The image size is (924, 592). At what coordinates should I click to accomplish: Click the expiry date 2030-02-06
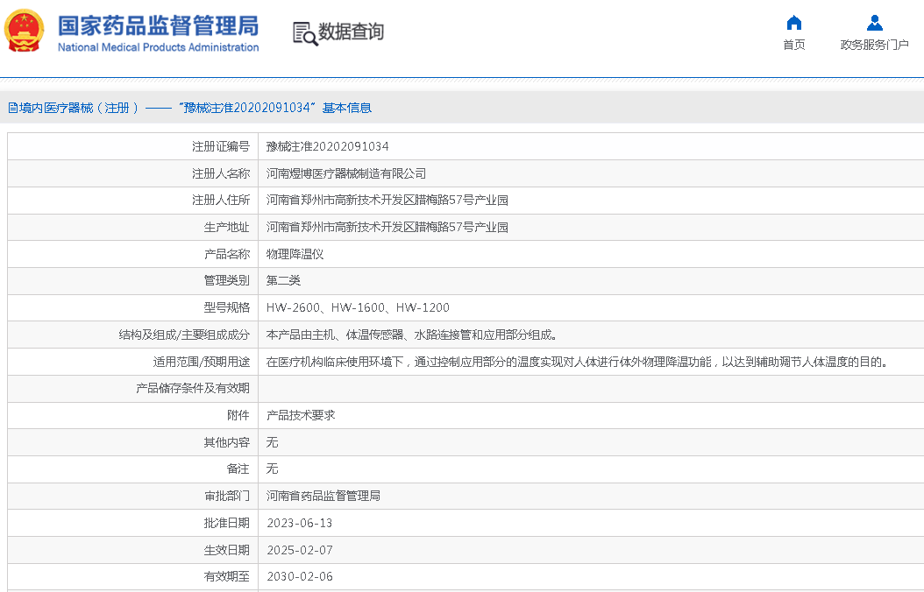[299, 576]
